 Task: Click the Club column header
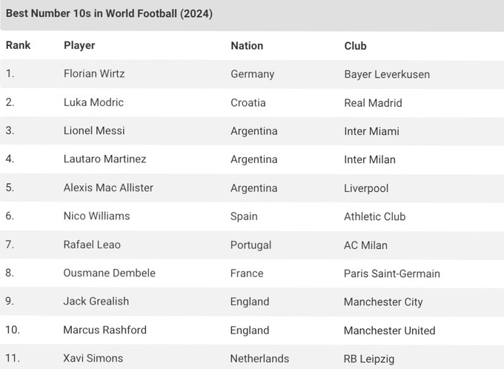(355, 45)
